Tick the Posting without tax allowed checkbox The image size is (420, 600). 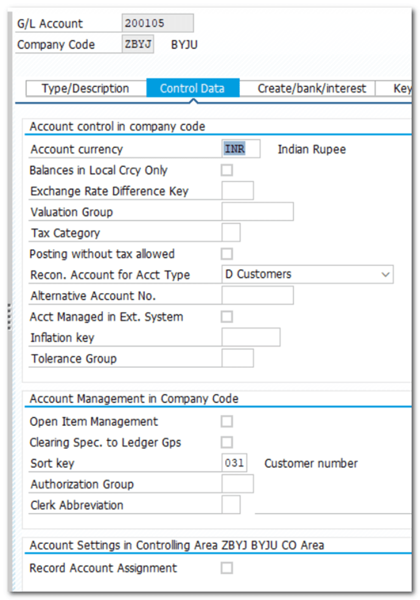(226, 254)
